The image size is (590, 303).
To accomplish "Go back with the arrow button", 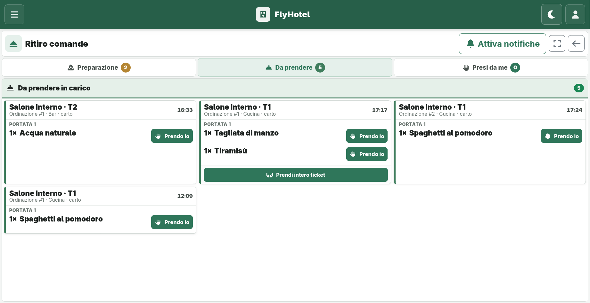I will pos(576,44).
